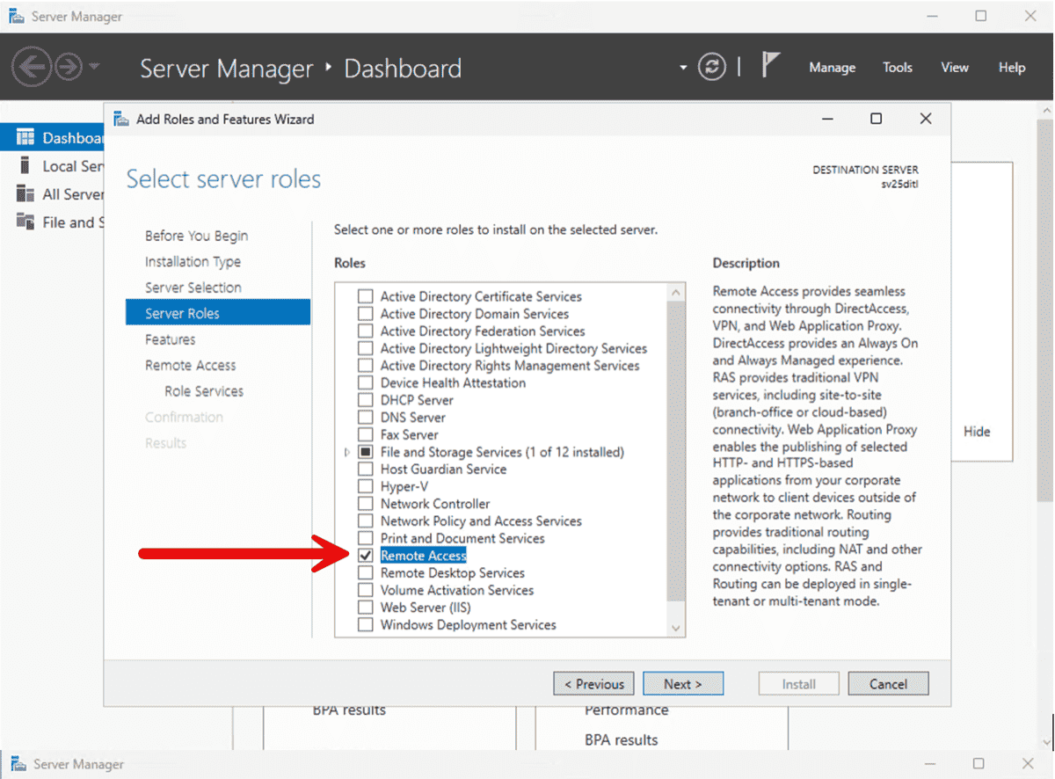The image size is (1055, 779).
Task: Check Device Health Attestation
Action: click(366, 382)
